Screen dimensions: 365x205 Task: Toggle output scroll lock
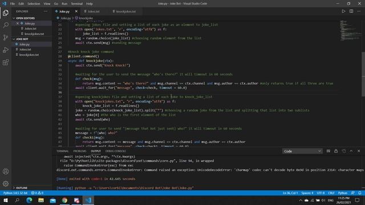click(x=336, y=151)
